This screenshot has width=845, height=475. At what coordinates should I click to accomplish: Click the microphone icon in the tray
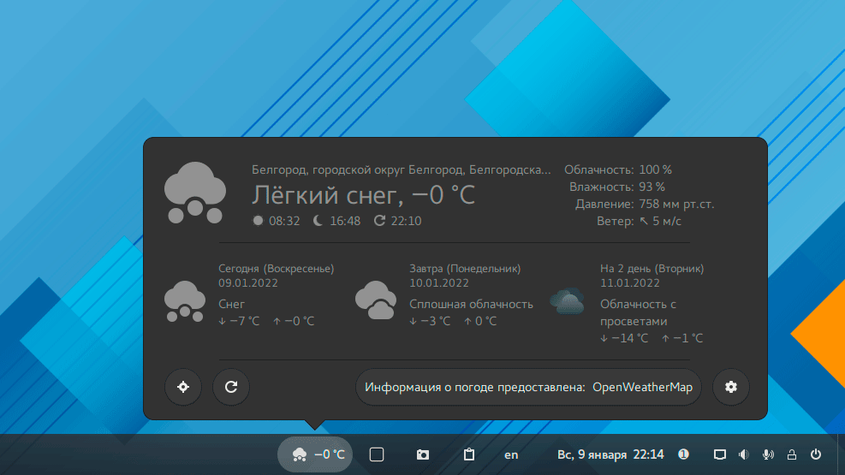(768, 454)
